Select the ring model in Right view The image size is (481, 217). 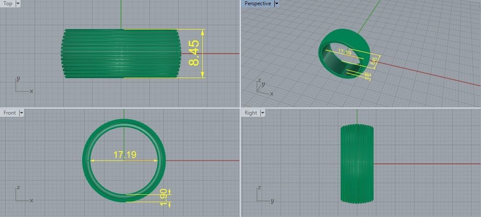pos(357,163)
